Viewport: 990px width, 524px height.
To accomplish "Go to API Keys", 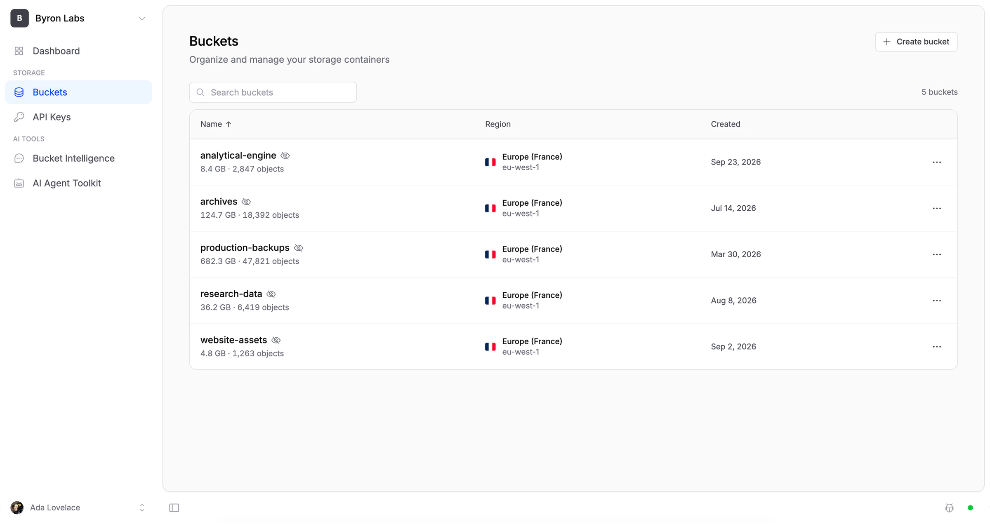I will tap(78, 117).
